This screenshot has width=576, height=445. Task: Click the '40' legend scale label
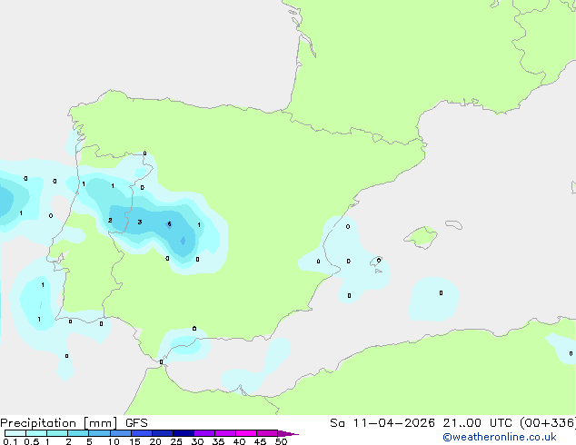tap(239, 441)
